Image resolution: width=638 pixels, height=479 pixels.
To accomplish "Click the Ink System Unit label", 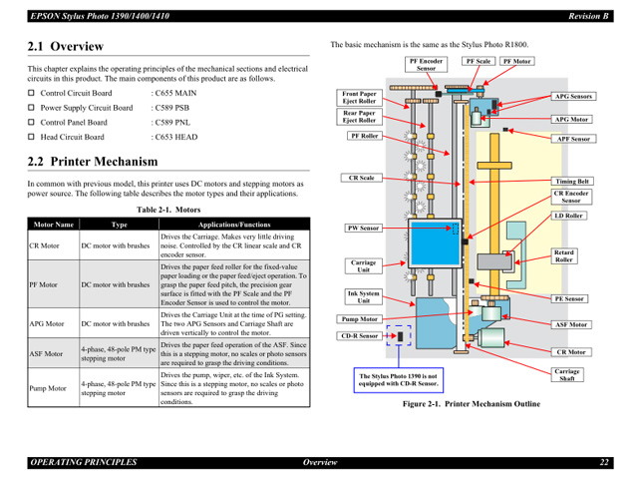I will point(364,296).
